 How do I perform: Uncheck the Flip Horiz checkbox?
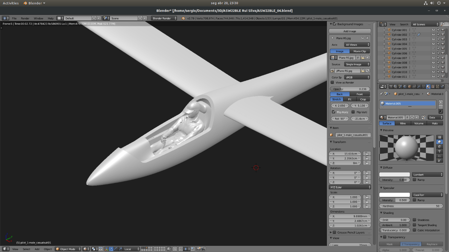pos(334,112)
